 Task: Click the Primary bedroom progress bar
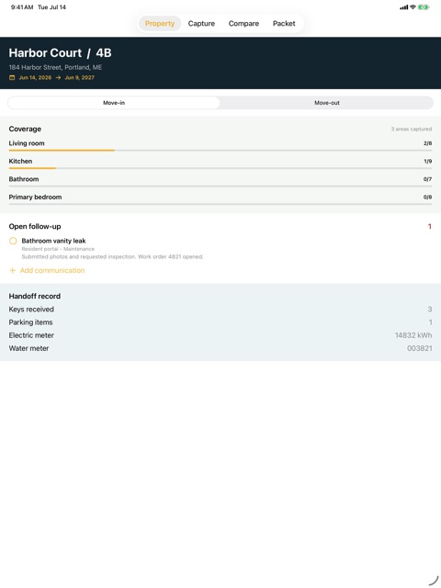click(x=220, y=204)
